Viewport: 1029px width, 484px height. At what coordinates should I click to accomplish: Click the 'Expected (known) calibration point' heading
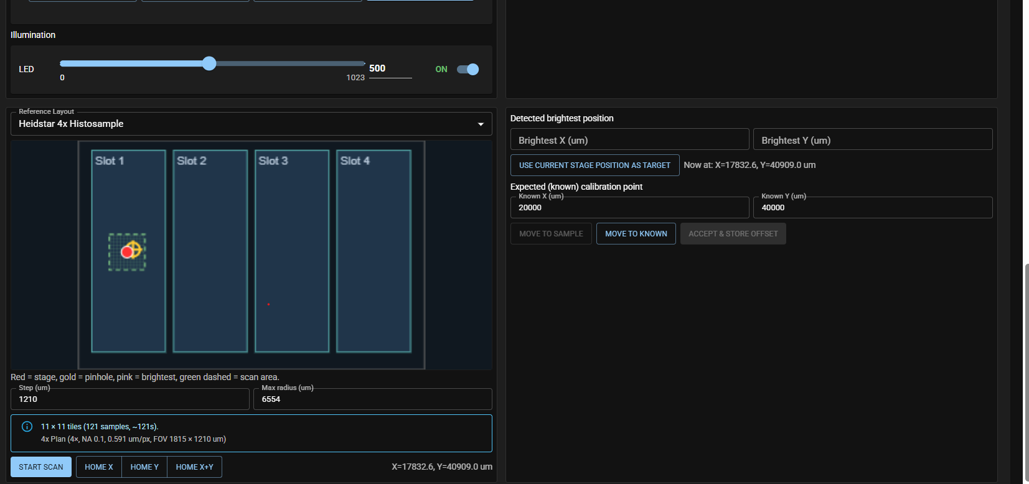[576, 187]
